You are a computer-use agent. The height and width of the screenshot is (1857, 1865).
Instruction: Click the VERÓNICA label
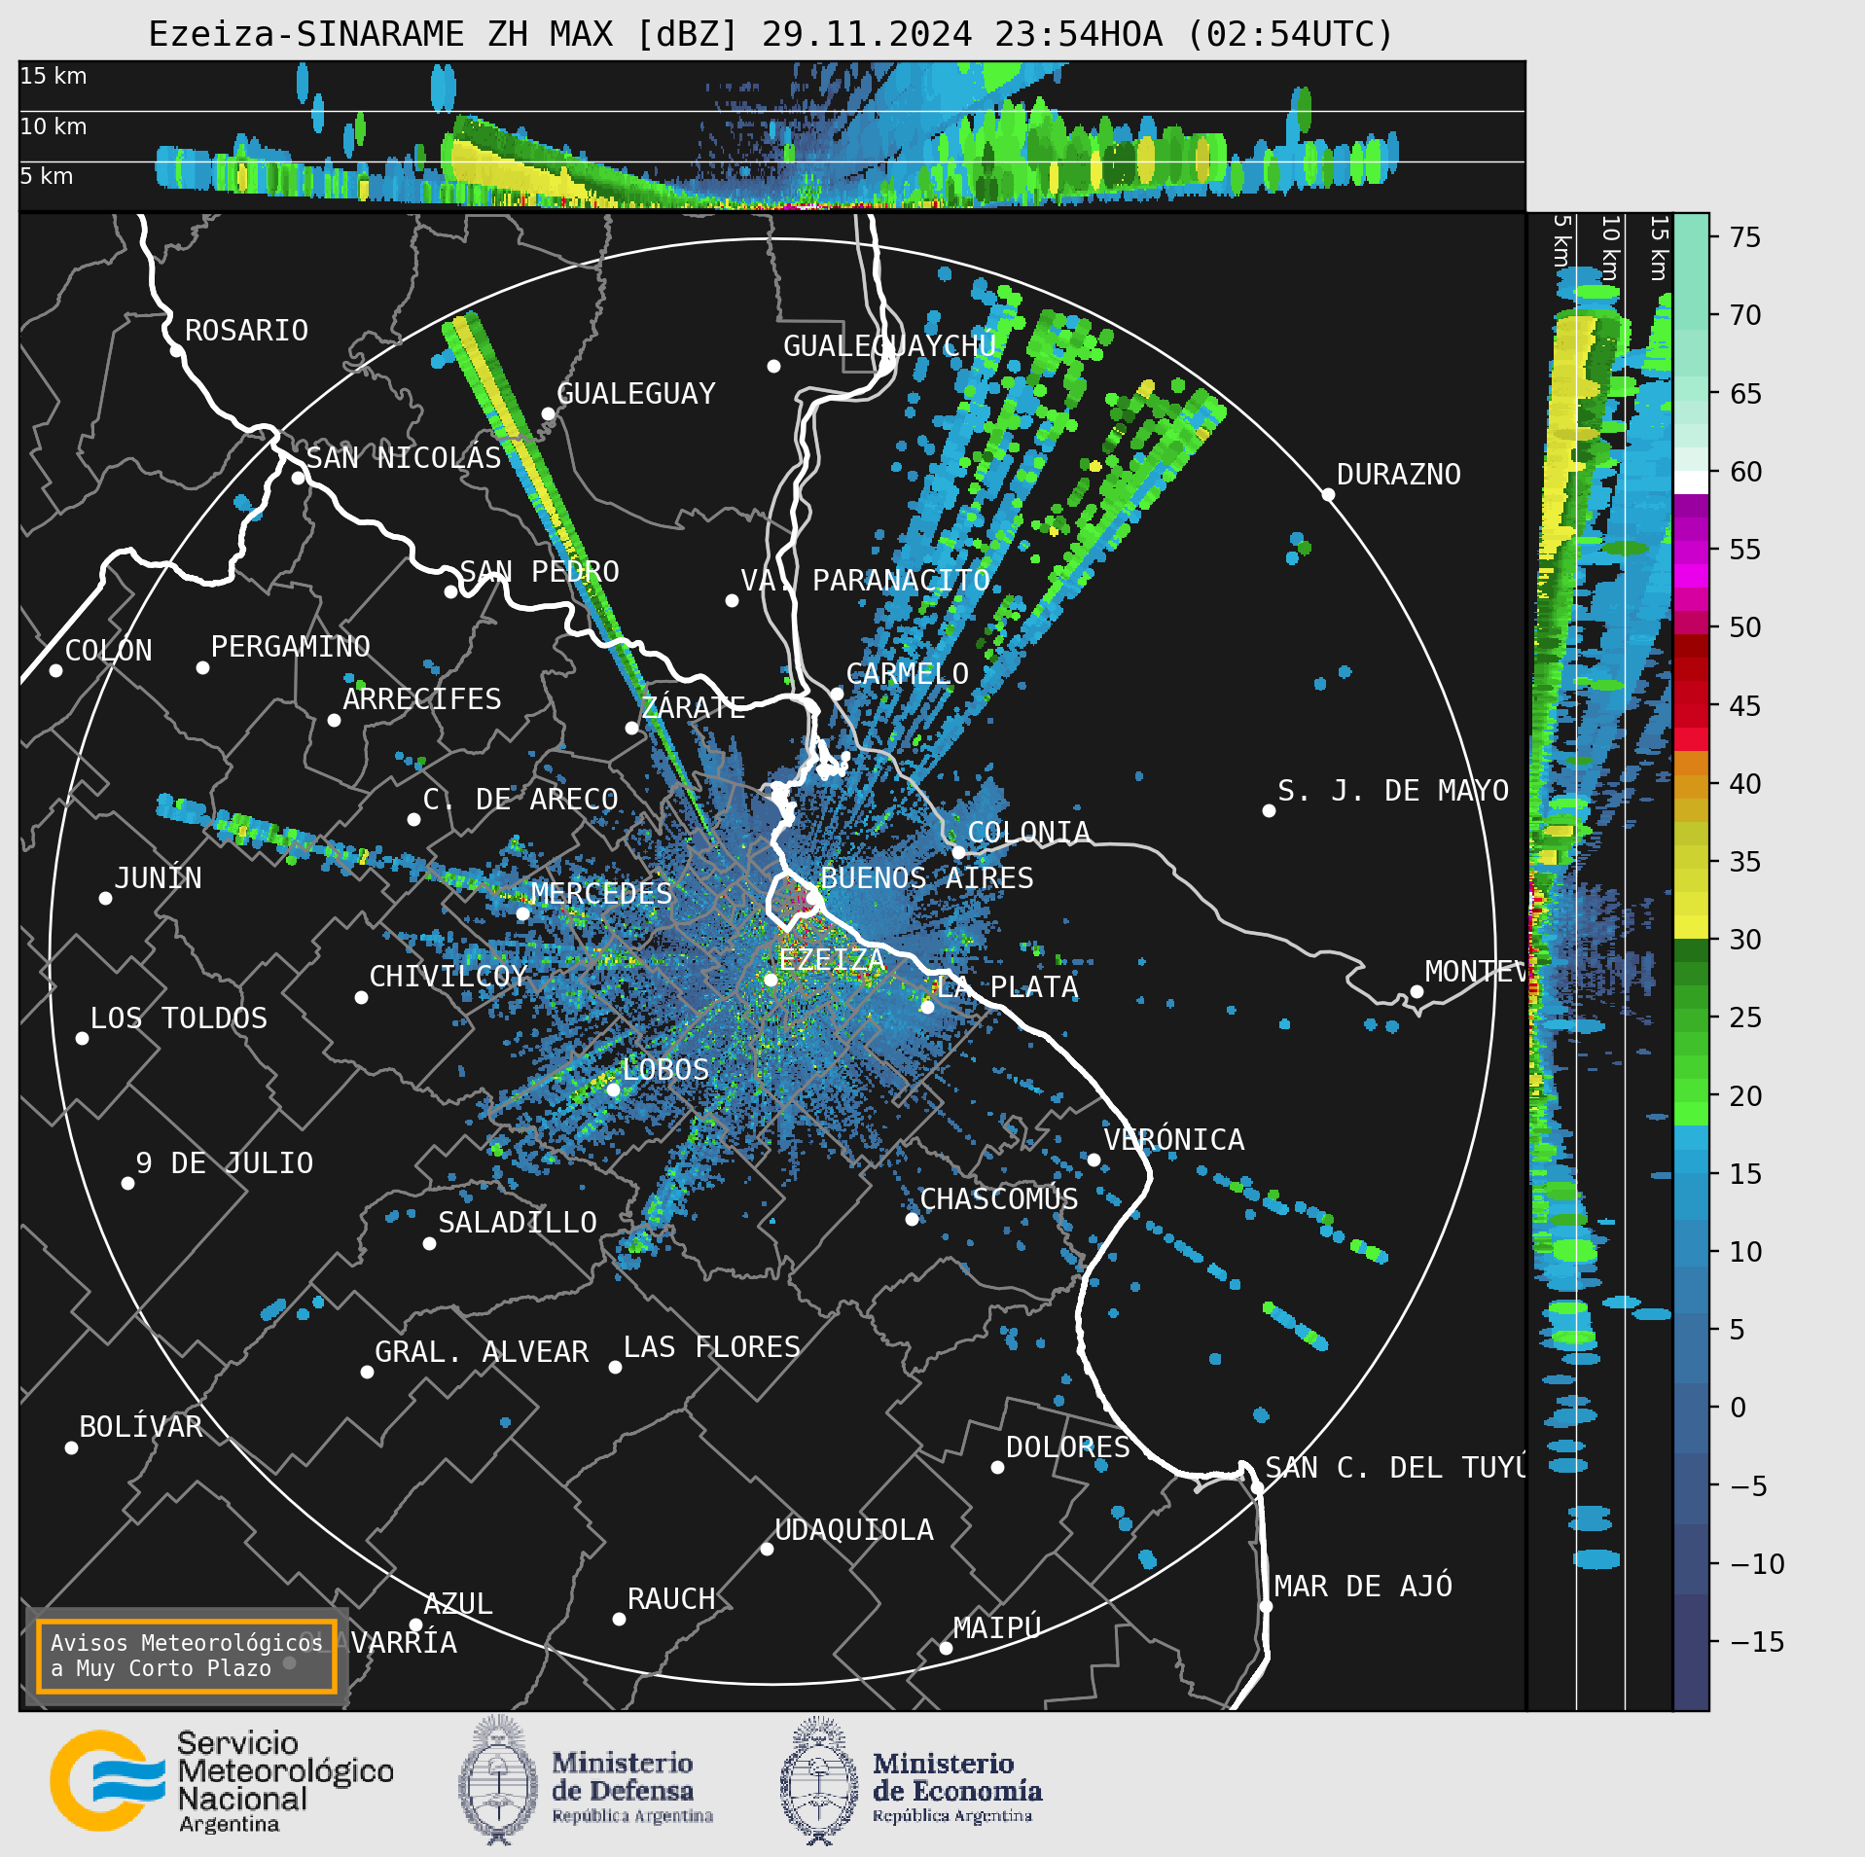[x=1173, y=1138]
